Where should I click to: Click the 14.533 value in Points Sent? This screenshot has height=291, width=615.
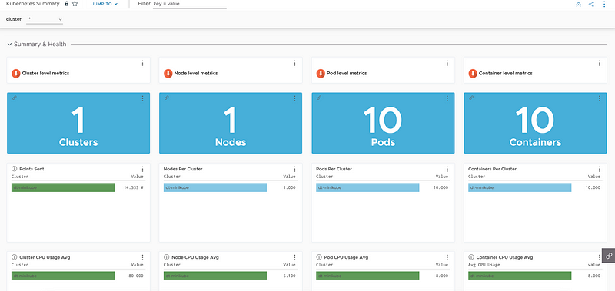click(x=133, y=187)
